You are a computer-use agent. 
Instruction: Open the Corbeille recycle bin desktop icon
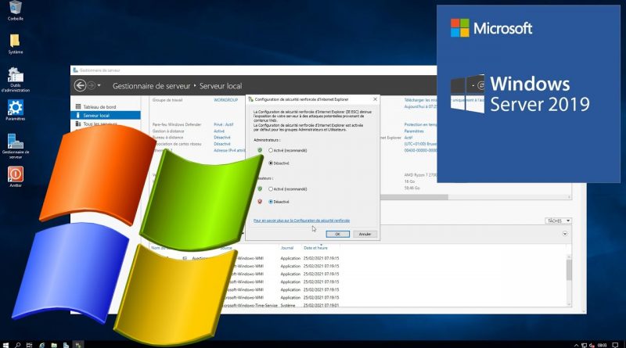click(x=15, y=10)
